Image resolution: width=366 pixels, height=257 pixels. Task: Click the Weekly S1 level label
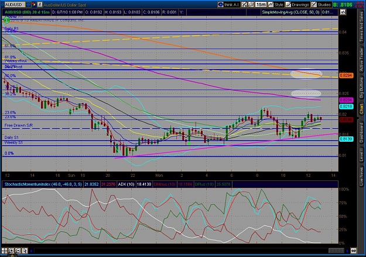(x=13, y=142)
